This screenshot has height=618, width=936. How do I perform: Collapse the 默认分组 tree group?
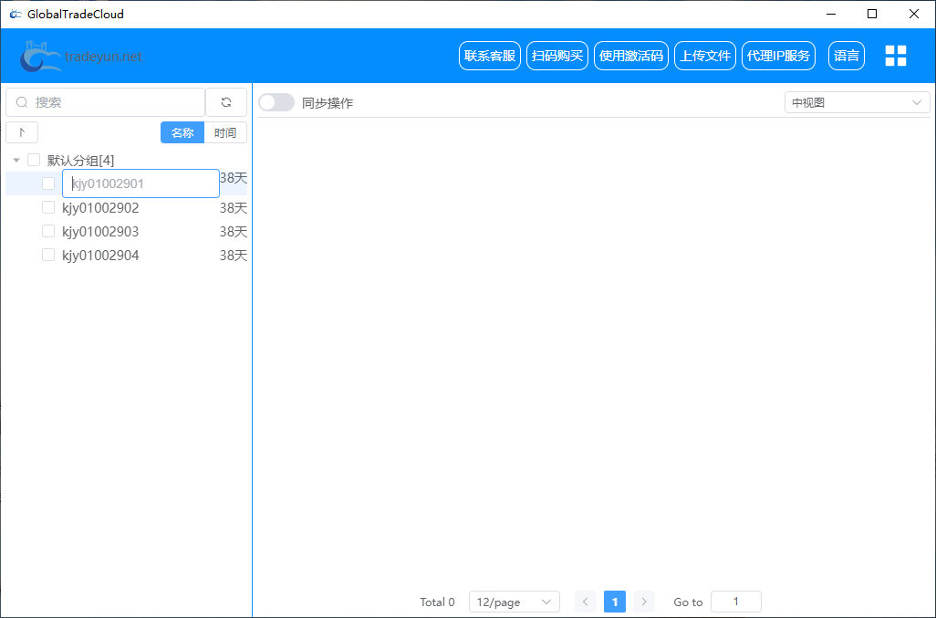(x=16, y=160)
